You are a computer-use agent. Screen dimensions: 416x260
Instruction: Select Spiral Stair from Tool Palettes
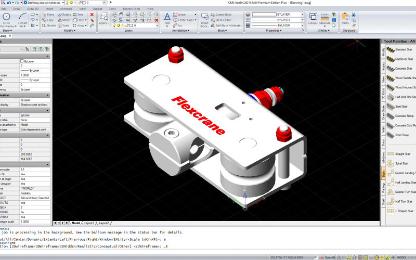398,163
